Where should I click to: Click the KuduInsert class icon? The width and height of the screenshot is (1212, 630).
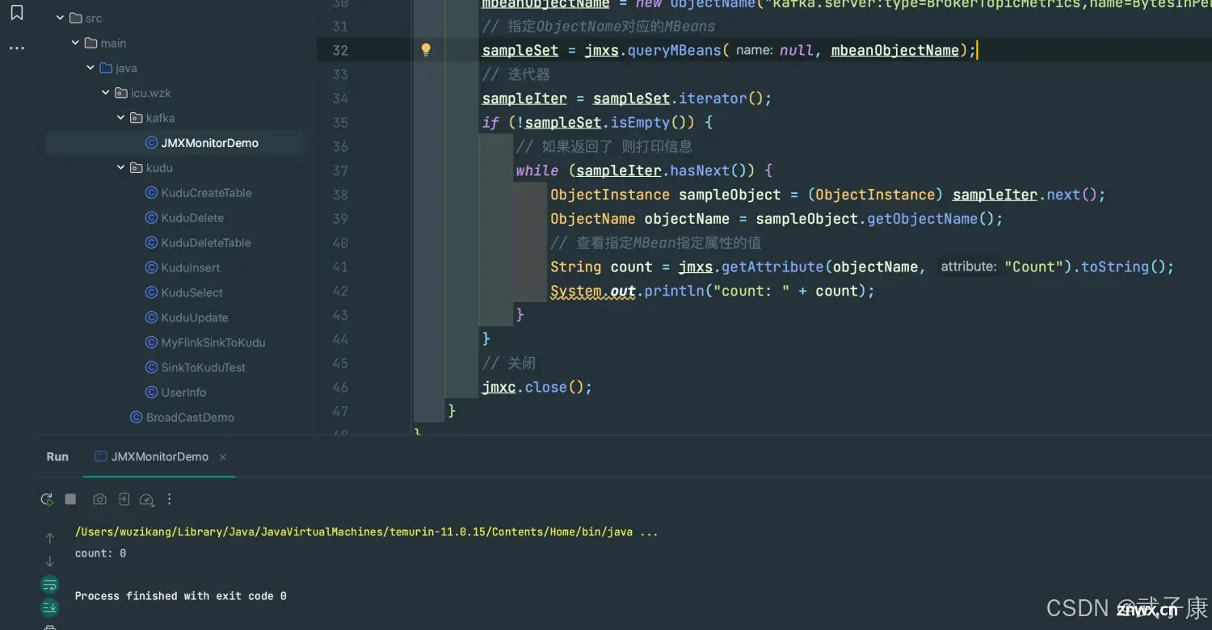(x=151, y=267)
